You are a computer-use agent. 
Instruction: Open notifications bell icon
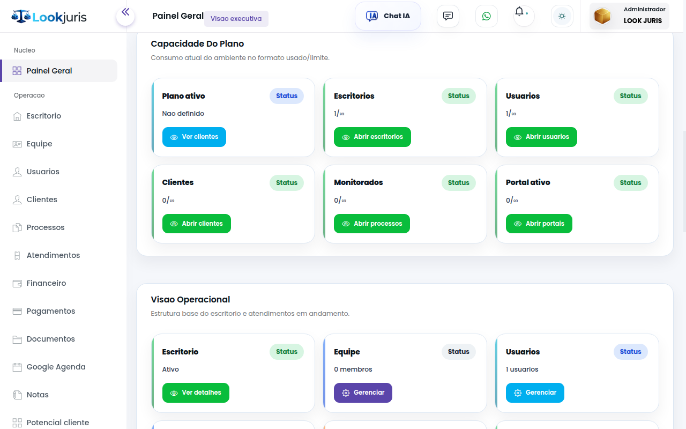click(x=519, y=12)
